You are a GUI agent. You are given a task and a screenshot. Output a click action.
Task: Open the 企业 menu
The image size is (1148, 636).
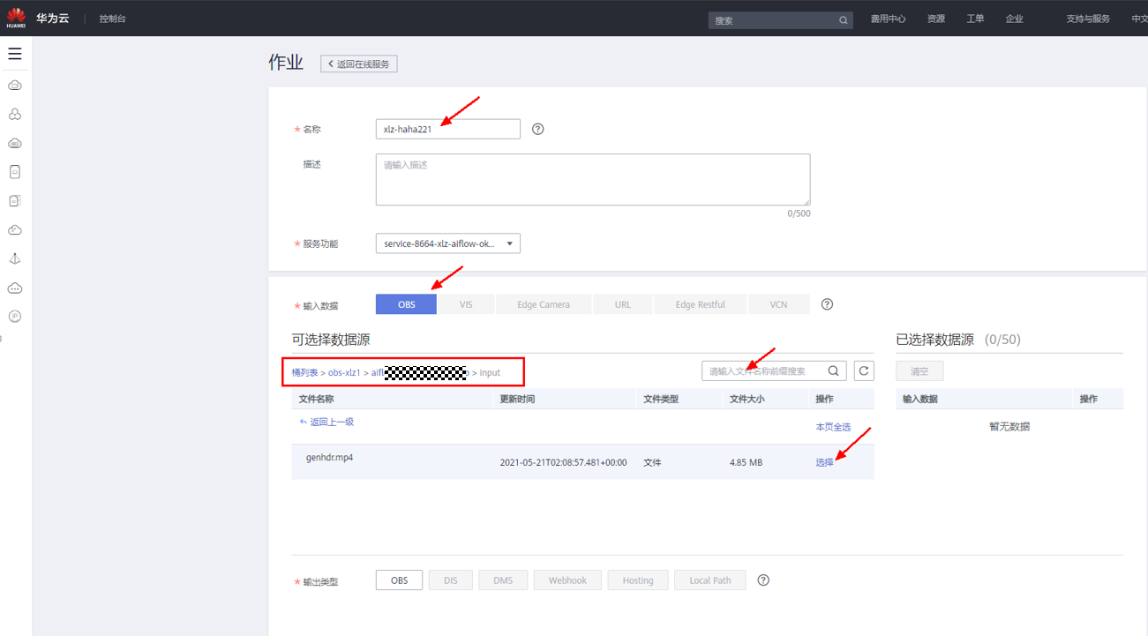(x=1015, y=19)
